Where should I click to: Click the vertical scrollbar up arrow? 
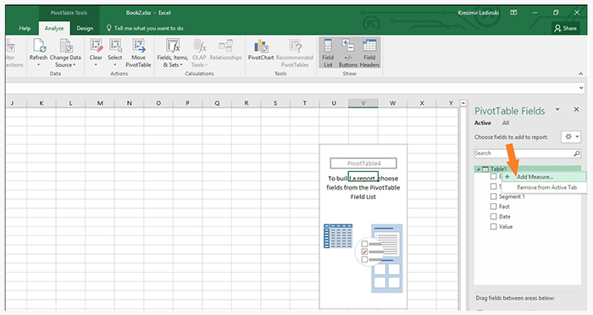463,103
